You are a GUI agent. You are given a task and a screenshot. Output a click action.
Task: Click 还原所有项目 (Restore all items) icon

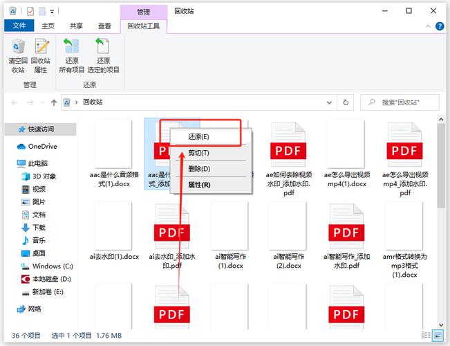coord(71,56)
